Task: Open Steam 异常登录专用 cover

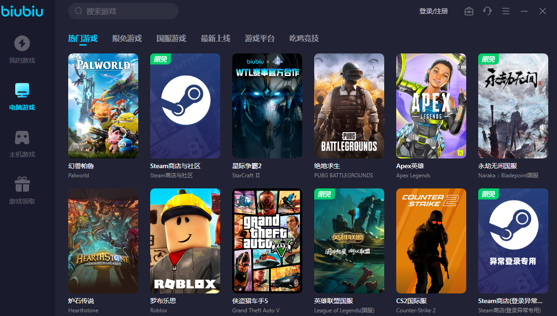Action: coord(513,241)
